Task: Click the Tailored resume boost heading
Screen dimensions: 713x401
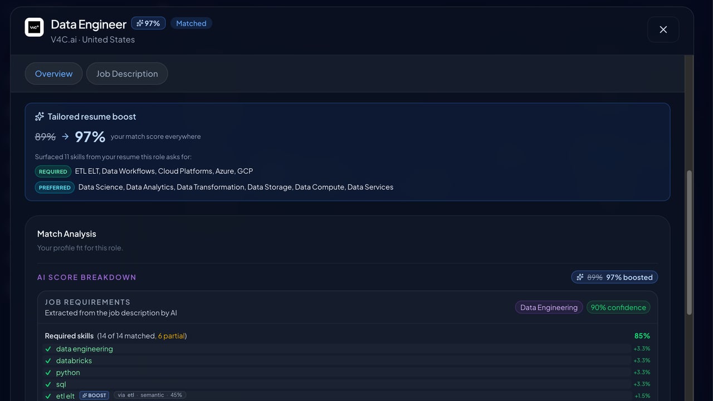Action: pos(92,116)
